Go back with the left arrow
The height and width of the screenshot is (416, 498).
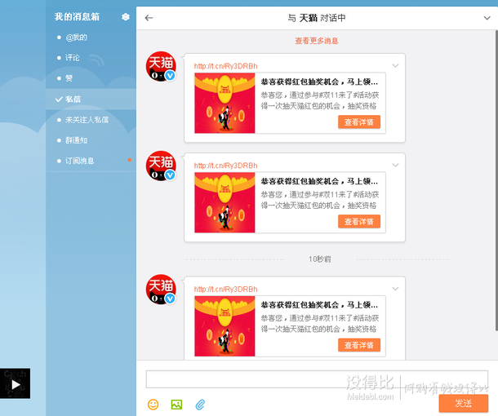click(x=149, y=18)
